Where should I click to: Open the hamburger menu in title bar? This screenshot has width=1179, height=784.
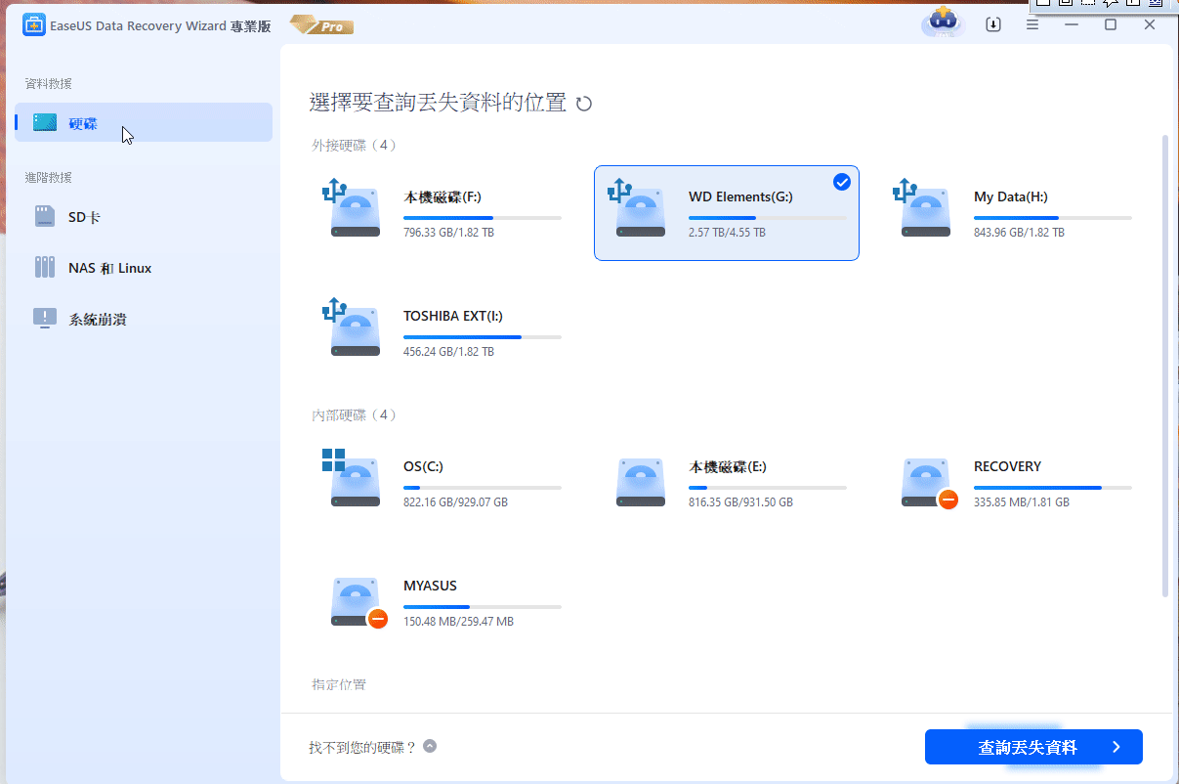point(1032,25)
